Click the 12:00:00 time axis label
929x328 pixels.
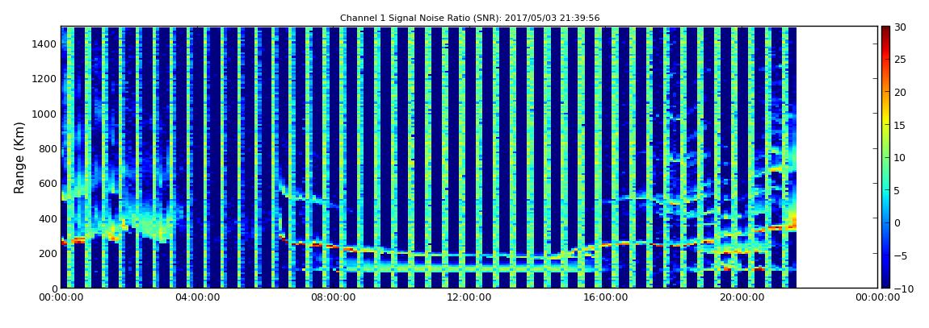pyautogui.click(x=470, y=298)
